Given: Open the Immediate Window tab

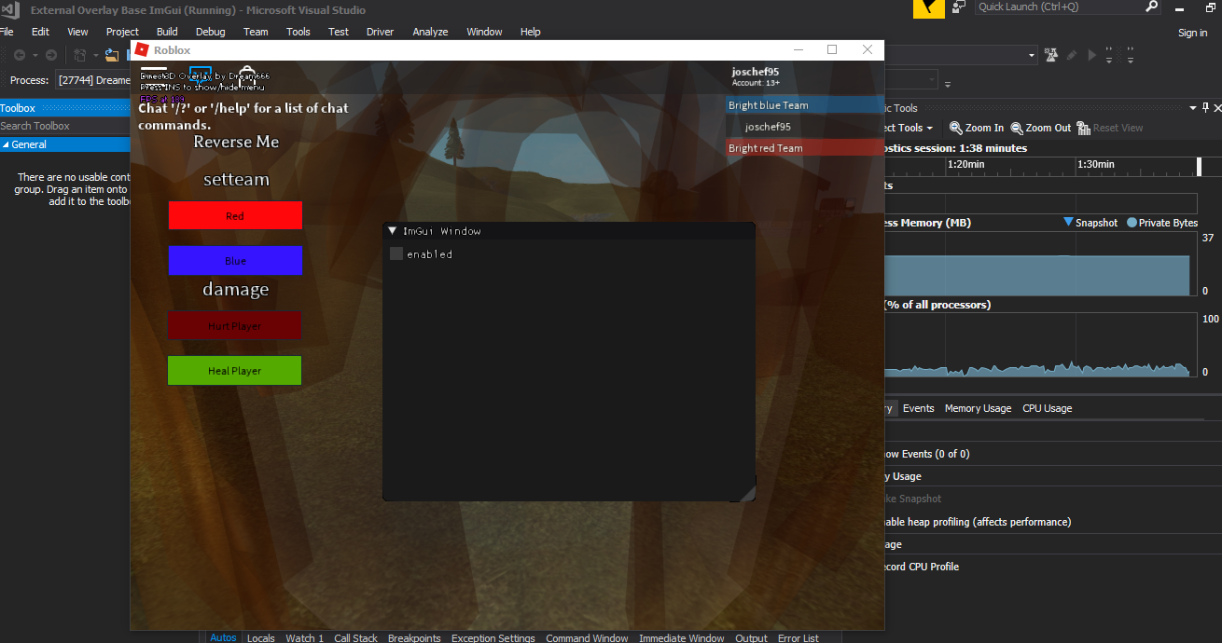Looking at the screenshot, I should point(681,637).
